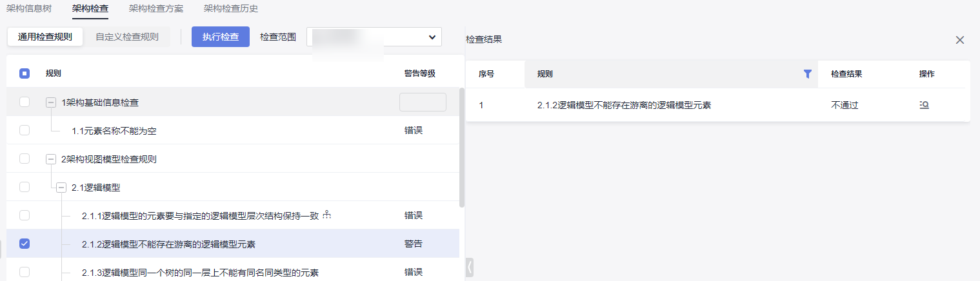Open the 检查范围 dropdown

(x=374, y=37)
